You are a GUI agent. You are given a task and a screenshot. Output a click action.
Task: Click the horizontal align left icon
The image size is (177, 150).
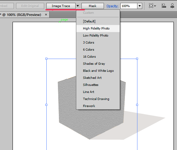[164, 6]
